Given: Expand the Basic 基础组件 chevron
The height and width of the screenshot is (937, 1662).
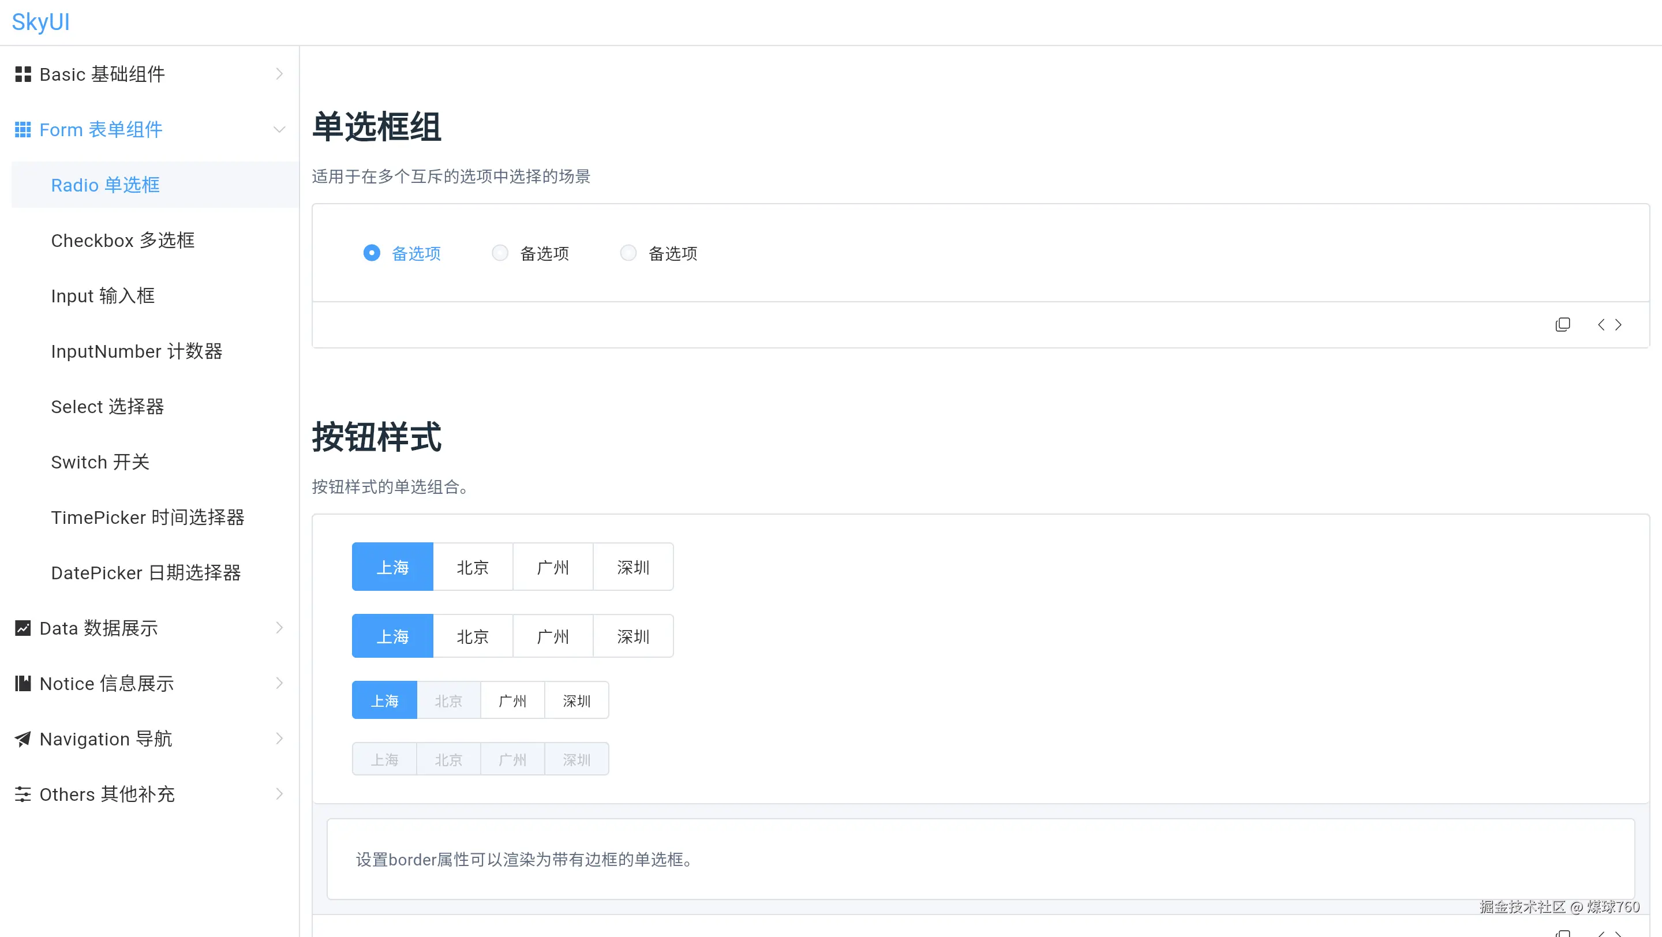Looking at the screenshot, I should point(279,74).
